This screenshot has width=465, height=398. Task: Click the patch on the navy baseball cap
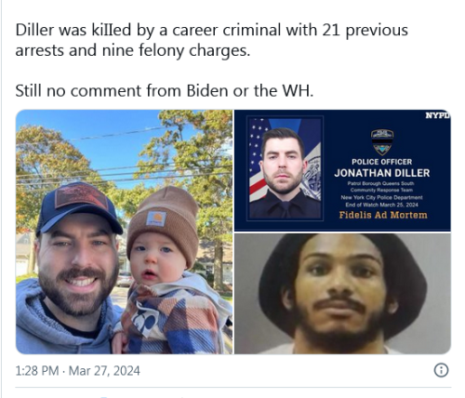82,195
